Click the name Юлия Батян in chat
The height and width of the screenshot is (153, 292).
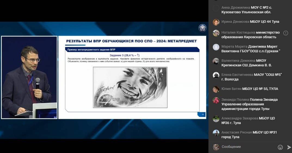231,89
